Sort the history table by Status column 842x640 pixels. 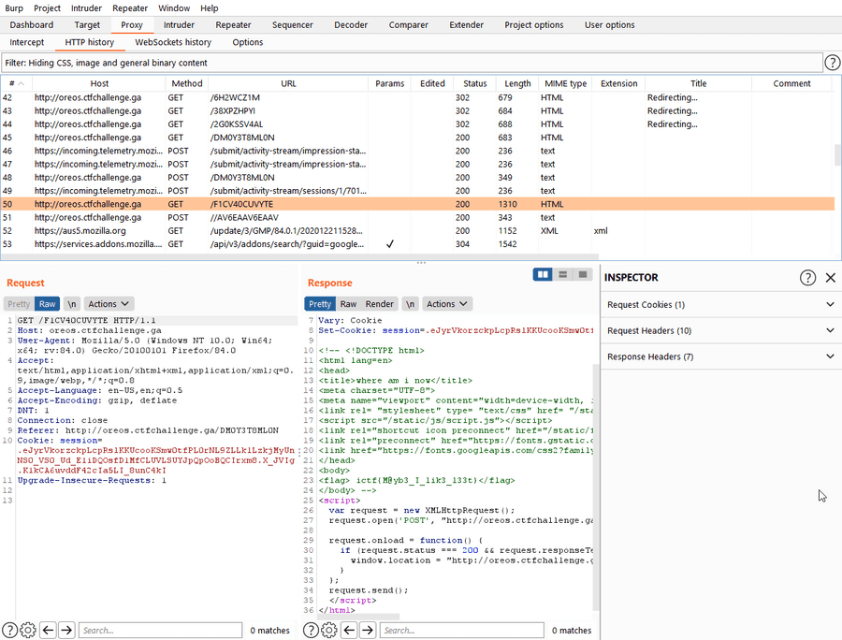pyautogui.click(x=475, y=83)
